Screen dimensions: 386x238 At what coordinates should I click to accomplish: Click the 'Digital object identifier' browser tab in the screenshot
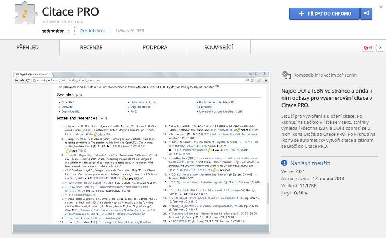point(33,74)
